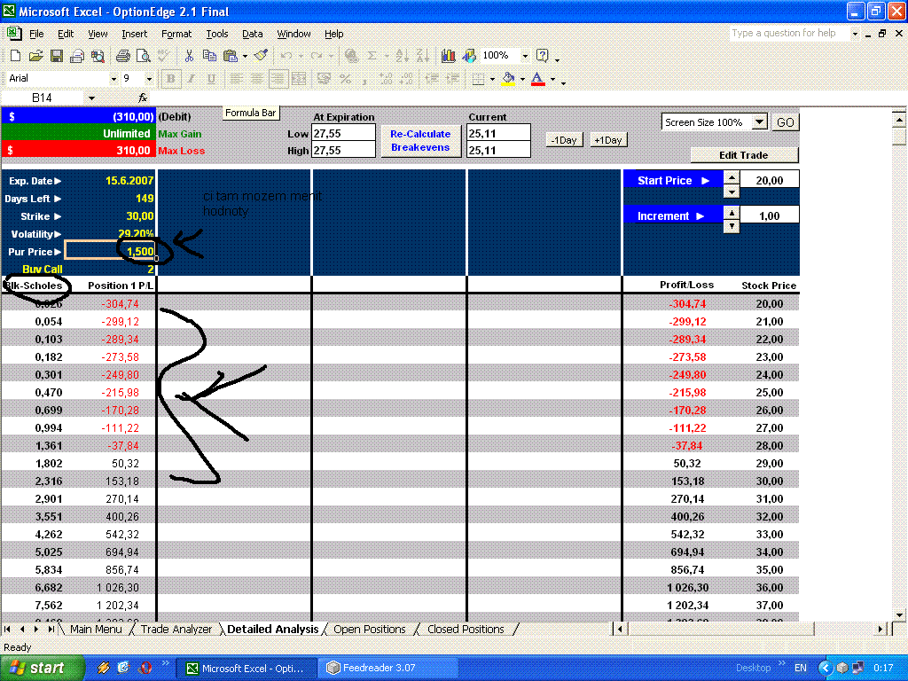This screenshot has height=681, width=908.
Task: Sort descending Z-A icon
Action: click(423, 56)
